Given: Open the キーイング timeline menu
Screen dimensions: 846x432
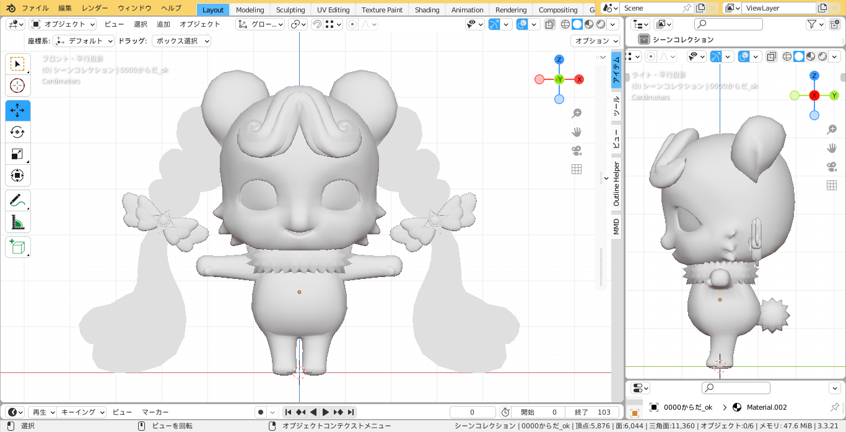Looking at the screenshot, I should 82,412.
